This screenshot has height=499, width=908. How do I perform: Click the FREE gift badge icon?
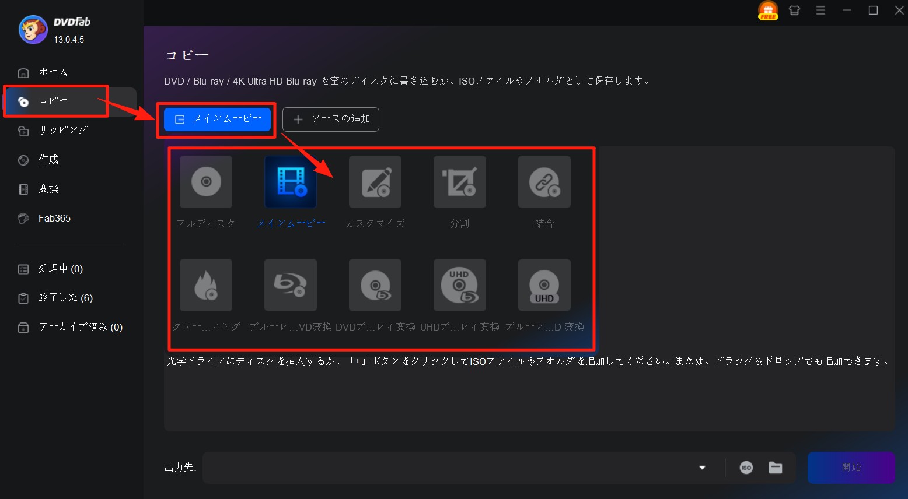[768, 10]
